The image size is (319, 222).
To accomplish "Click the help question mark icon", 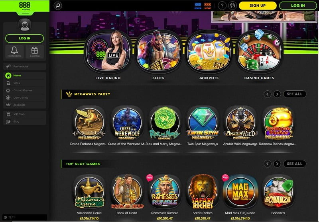I will (222, 6).
